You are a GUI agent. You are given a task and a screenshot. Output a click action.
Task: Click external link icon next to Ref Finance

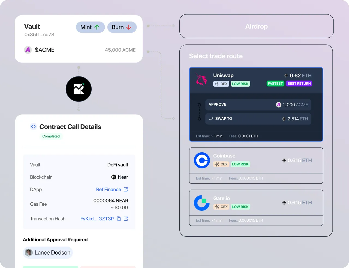click(x=126, y=189)
